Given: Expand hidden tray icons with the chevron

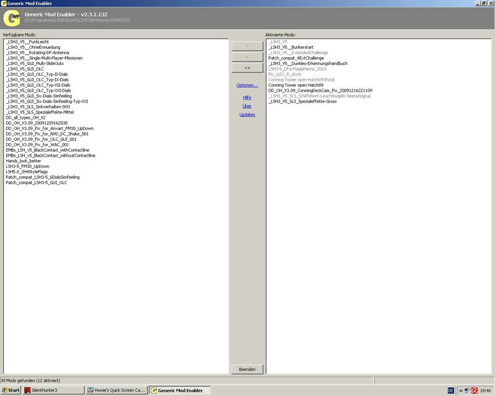Looking at the screenshot, I should coord(461,391).
